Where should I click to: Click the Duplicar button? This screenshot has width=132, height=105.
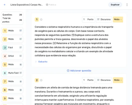[x=115, y=5]
